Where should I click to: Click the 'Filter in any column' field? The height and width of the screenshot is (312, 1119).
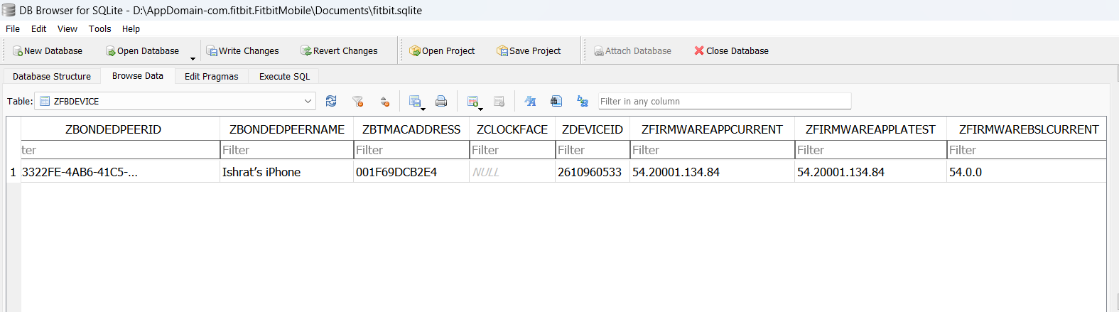point(724,101)
